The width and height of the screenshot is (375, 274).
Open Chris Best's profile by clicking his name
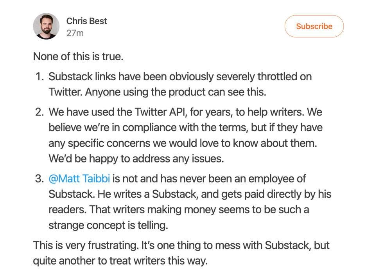click(x=86, y=20)
